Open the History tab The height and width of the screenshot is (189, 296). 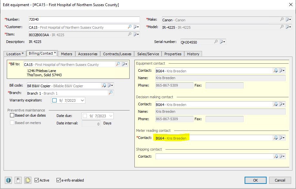pyautogui.click(x=193, y=54)
